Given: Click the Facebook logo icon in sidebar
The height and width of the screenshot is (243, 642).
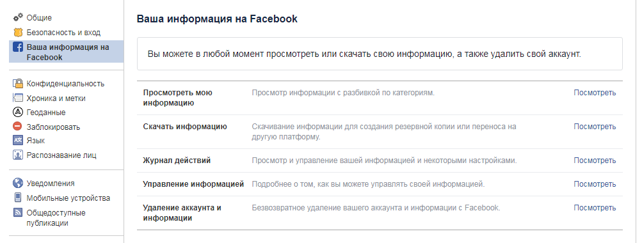Looking at the screenshot, I should [x=18, y=47].
